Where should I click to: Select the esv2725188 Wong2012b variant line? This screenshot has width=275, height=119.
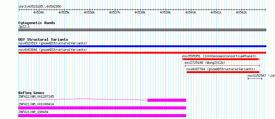click(x=222, y=66)
